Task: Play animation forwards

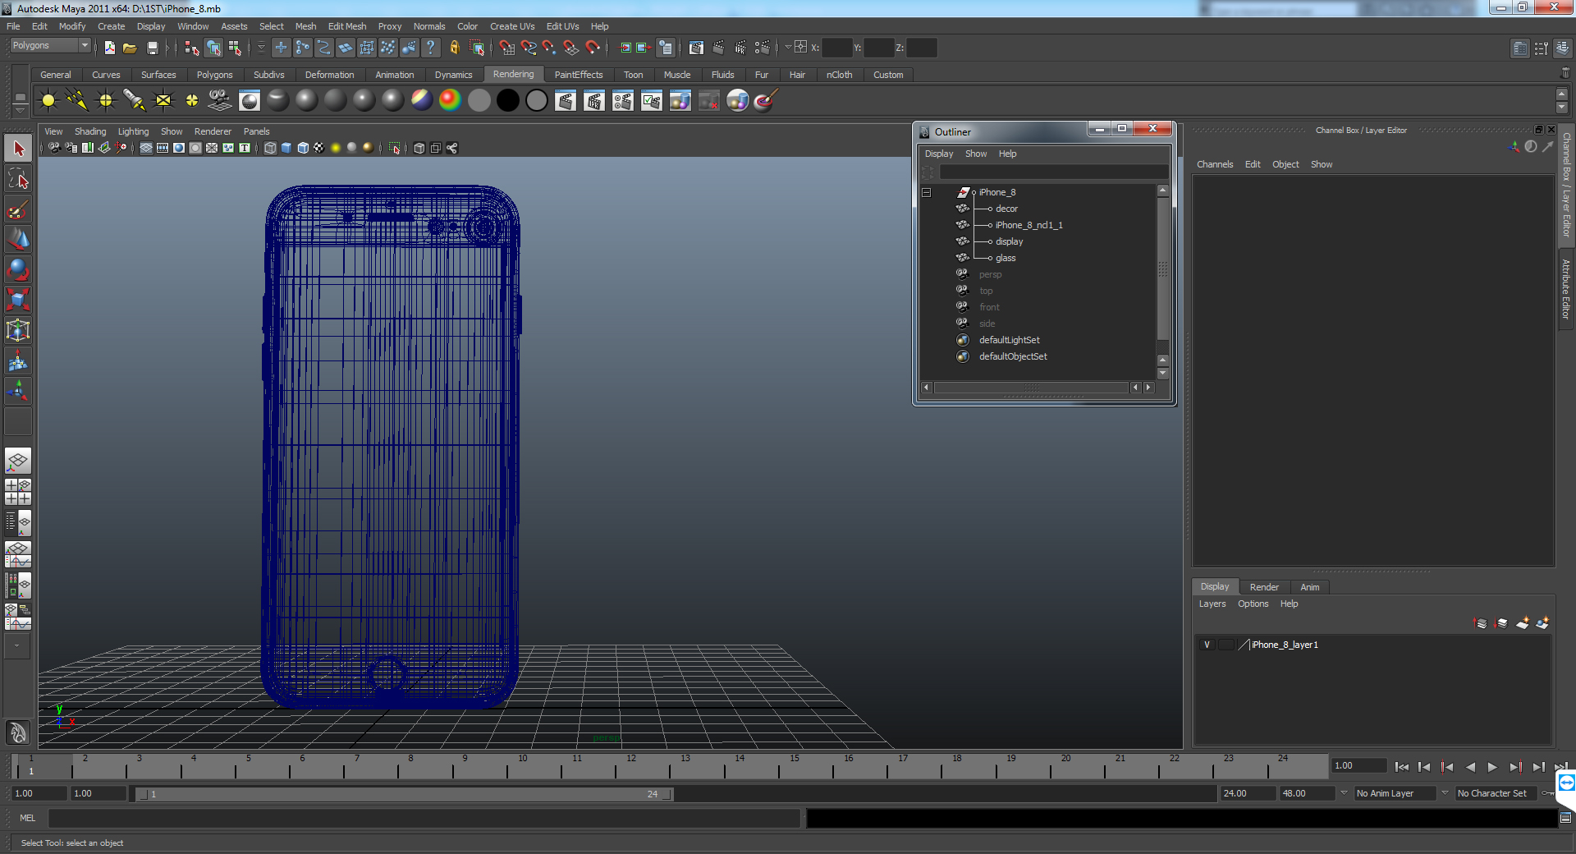Action: 1492,767
